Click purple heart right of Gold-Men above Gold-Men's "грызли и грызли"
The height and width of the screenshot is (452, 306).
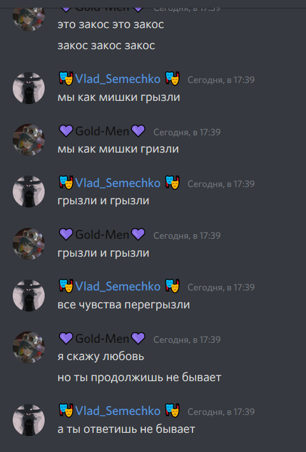point(138,234)
